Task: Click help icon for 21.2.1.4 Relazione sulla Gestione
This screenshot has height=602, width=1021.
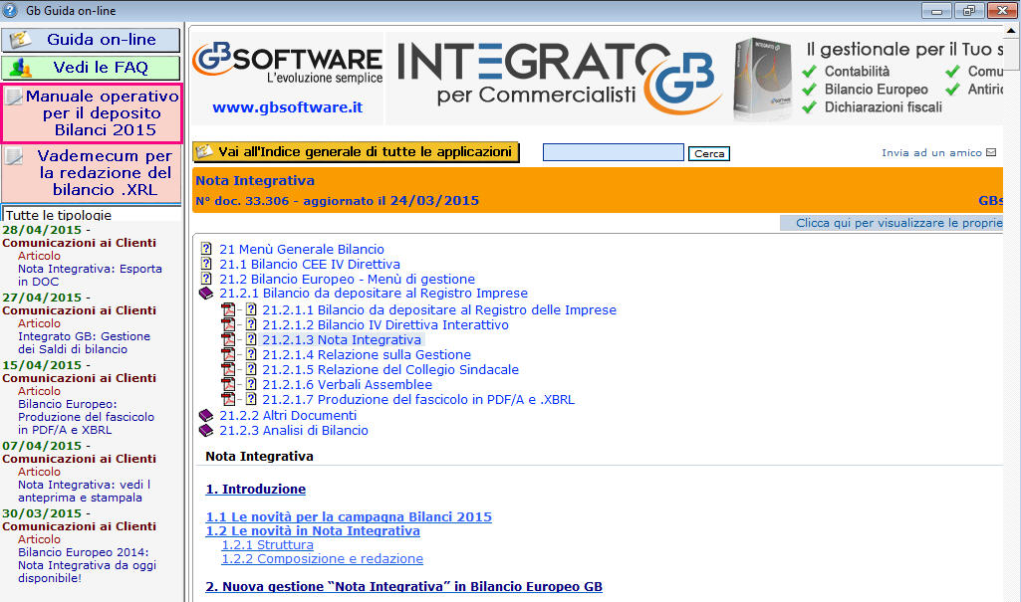Action: 251,354
